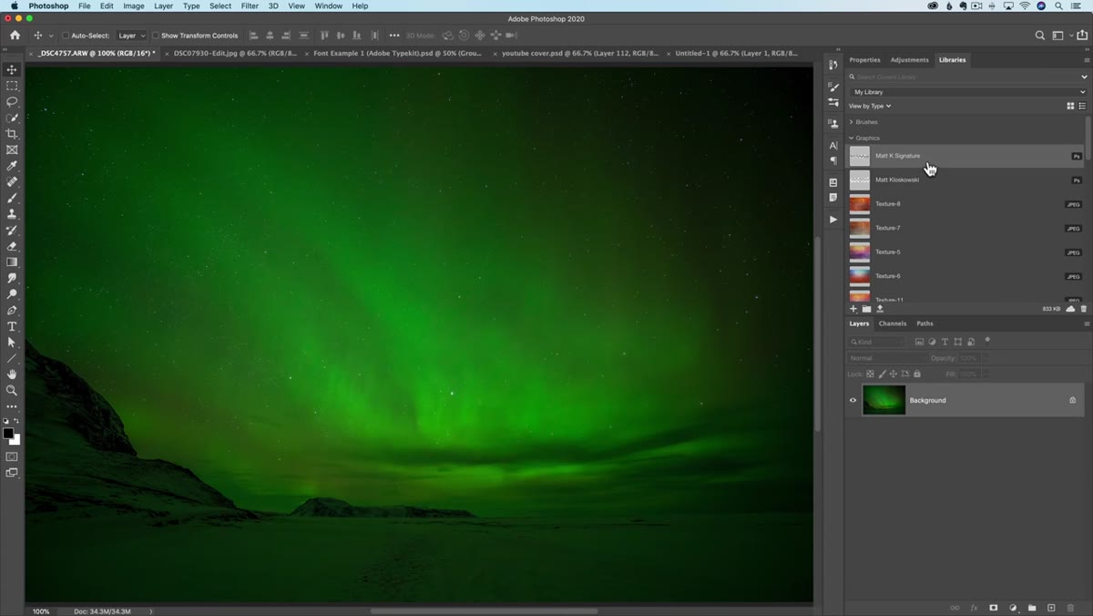
Task: Select the Hand tool
Action: 12,375
